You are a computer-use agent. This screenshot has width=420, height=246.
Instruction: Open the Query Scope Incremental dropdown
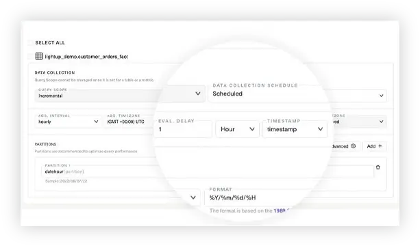pos(120,94)
